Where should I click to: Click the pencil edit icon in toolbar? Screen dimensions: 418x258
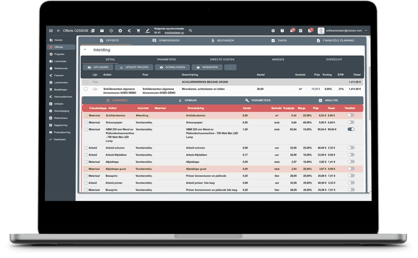point(147,31)
